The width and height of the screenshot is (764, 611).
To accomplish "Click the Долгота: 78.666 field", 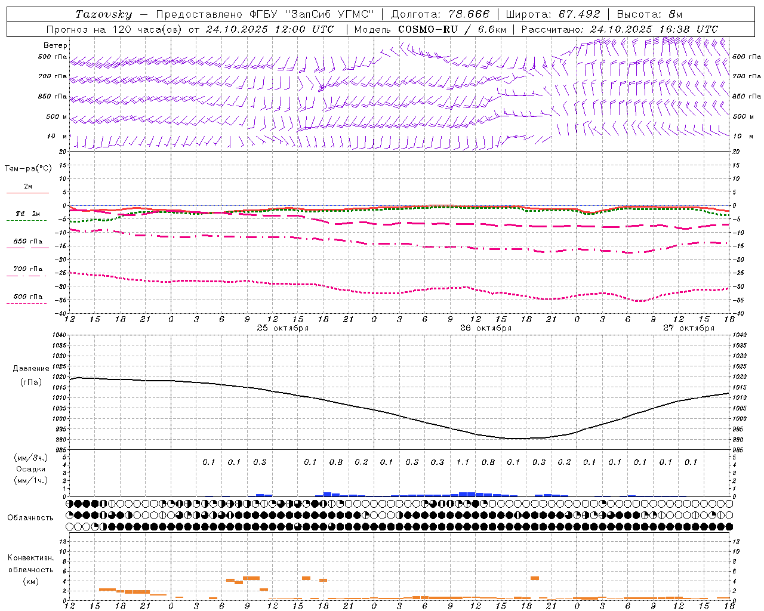I will (440, 14).
